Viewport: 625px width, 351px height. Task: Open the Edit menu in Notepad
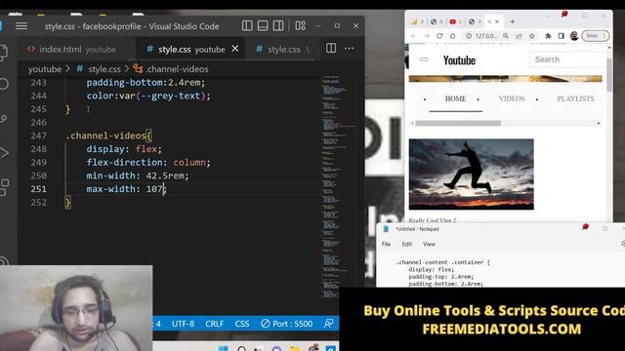point(406,244)
